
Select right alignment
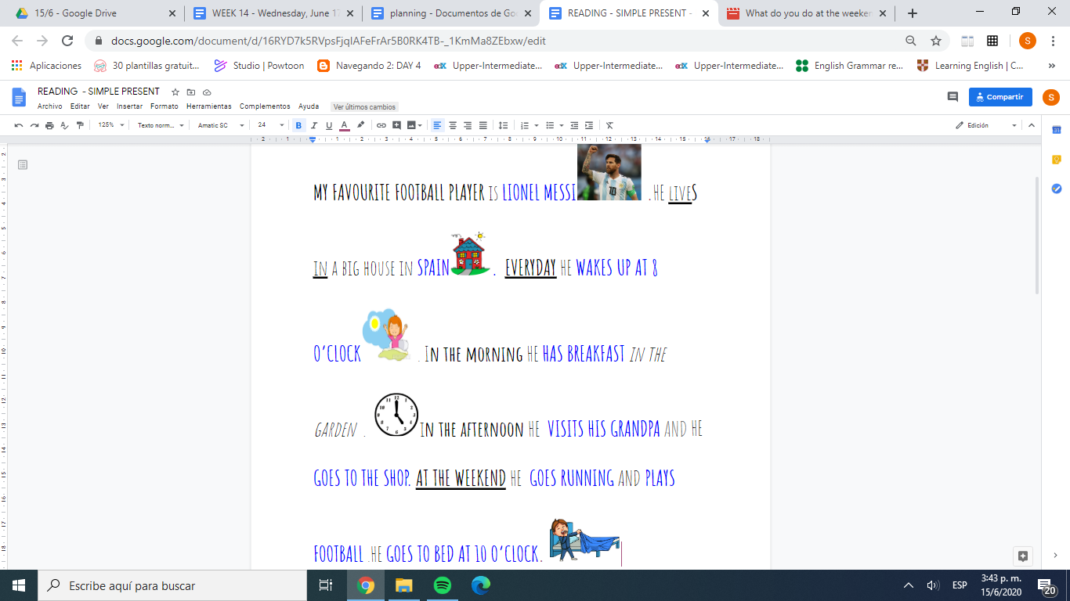click(468, 125)
